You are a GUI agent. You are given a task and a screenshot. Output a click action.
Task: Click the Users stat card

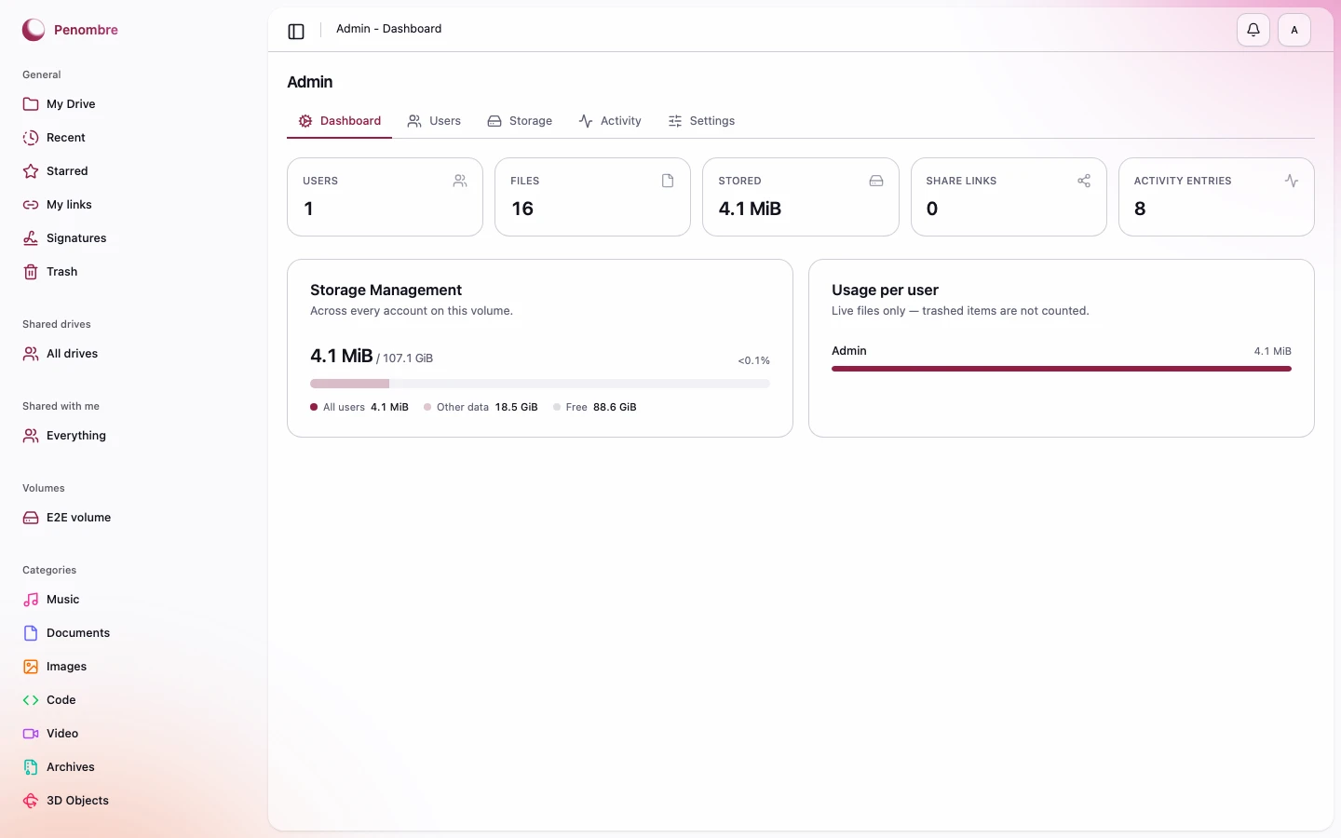[x=385, y=196]
